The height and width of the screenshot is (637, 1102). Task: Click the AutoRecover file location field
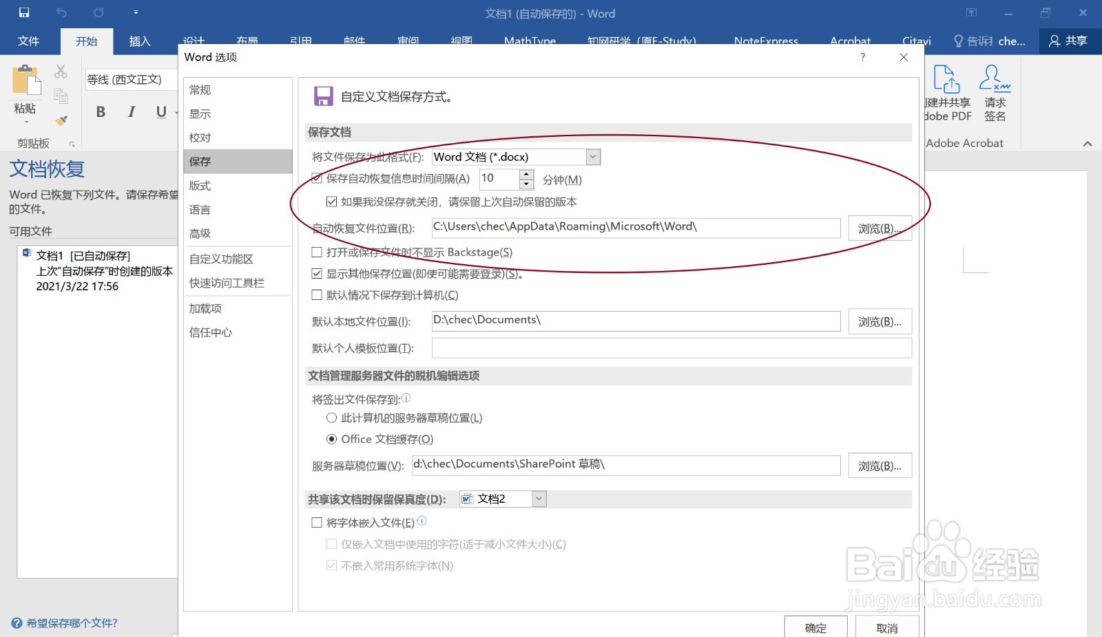636,228
